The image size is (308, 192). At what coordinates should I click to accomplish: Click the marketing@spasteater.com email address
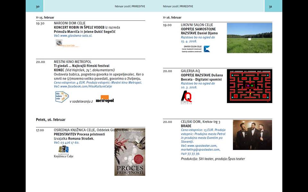point(200,149)
